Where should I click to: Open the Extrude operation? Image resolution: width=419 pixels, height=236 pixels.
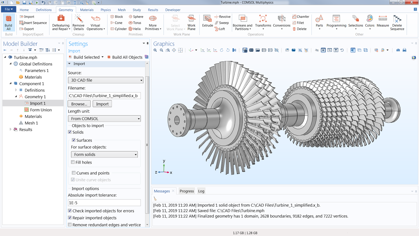tap(207, 22)
